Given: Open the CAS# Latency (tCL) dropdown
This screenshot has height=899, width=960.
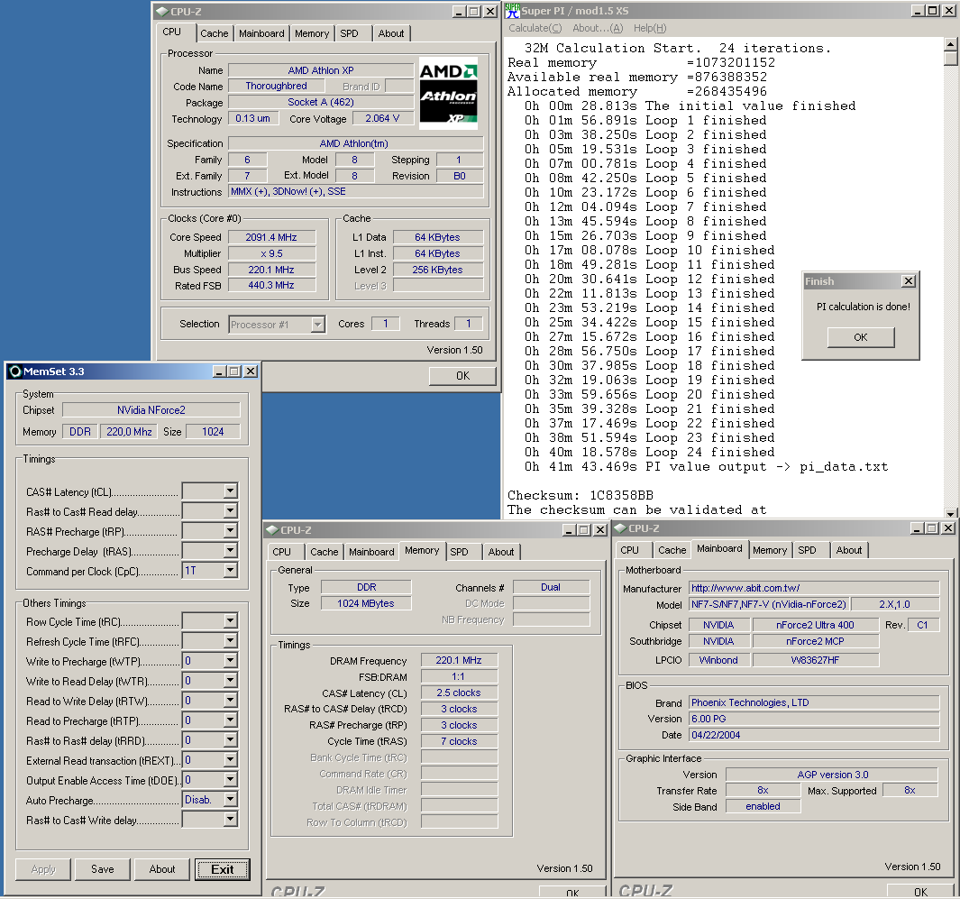Looking at the screenshot, I should [x=230, y=491].
